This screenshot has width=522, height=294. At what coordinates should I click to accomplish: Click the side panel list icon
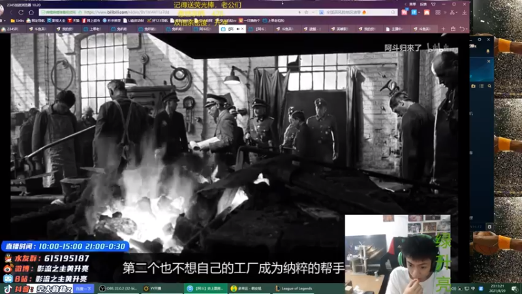click(x=482, y=86)
